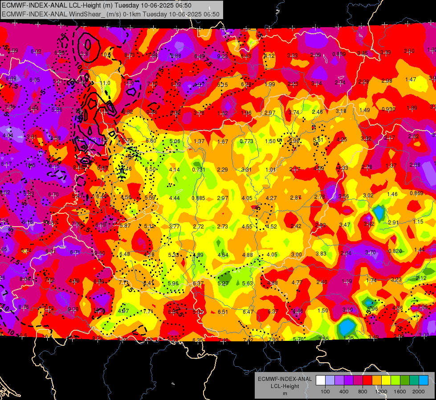436x400 pixels.
Task: Click the teal legend swatch
Action: (414, 380)
